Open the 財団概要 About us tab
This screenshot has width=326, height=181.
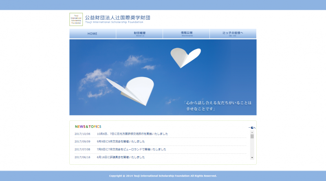[x=139, y=34]
